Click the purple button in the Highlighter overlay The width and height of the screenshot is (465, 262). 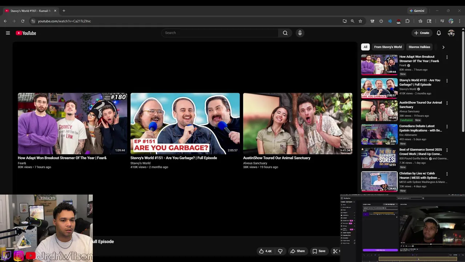point(380,250)
